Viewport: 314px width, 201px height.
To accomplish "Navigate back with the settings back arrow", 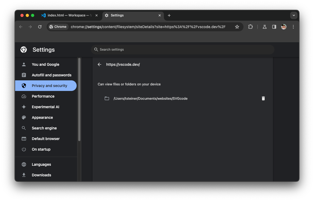I will [x=99, y=64].
